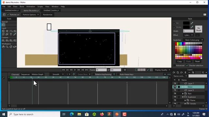Select the Eyedropper tool in Layer tools
Screen dimensions: 209x117
pos(15,34)
